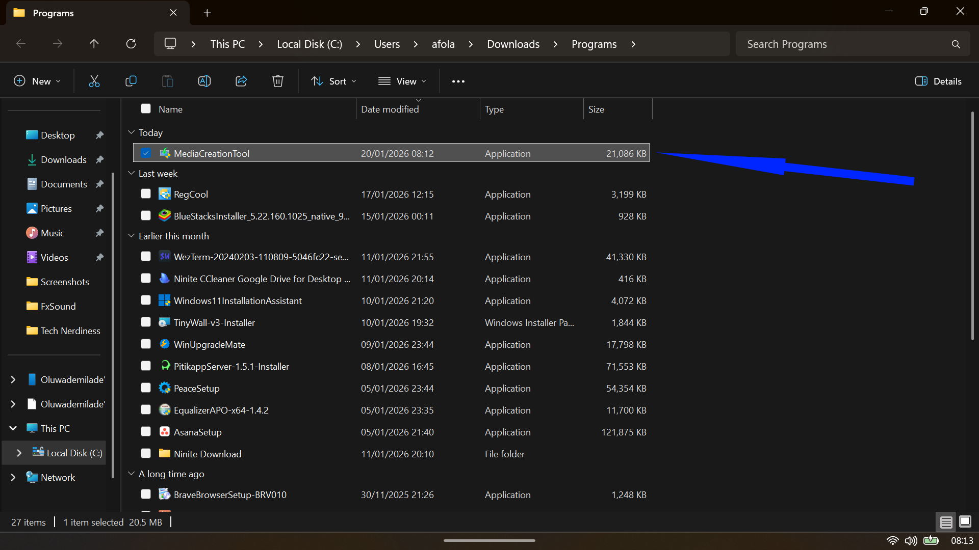Rename the selected file using toolbar icon
This screenshot has width=979, height=550.
pyautogui.click(x=204, y=81)
